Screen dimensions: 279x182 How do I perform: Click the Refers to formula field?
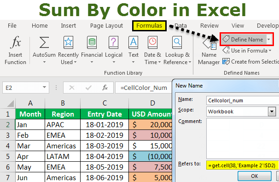(x=243, y=165)
